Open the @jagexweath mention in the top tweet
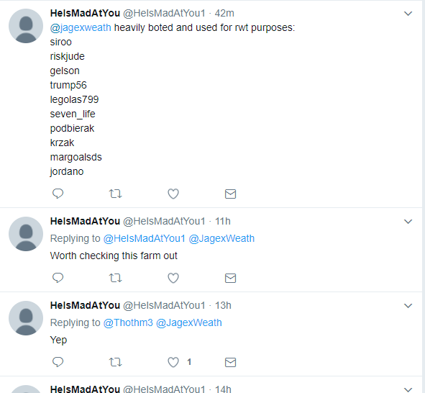This screenshot has width=425, height=393. (x=81, y=27)
